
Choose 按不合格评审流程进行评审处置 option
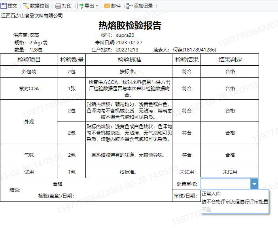pyautogui.click(x=235, y=201)
